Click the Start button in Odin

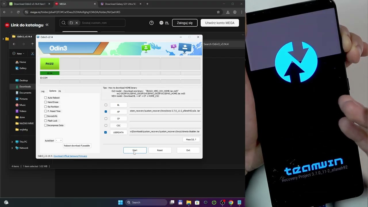135,150
